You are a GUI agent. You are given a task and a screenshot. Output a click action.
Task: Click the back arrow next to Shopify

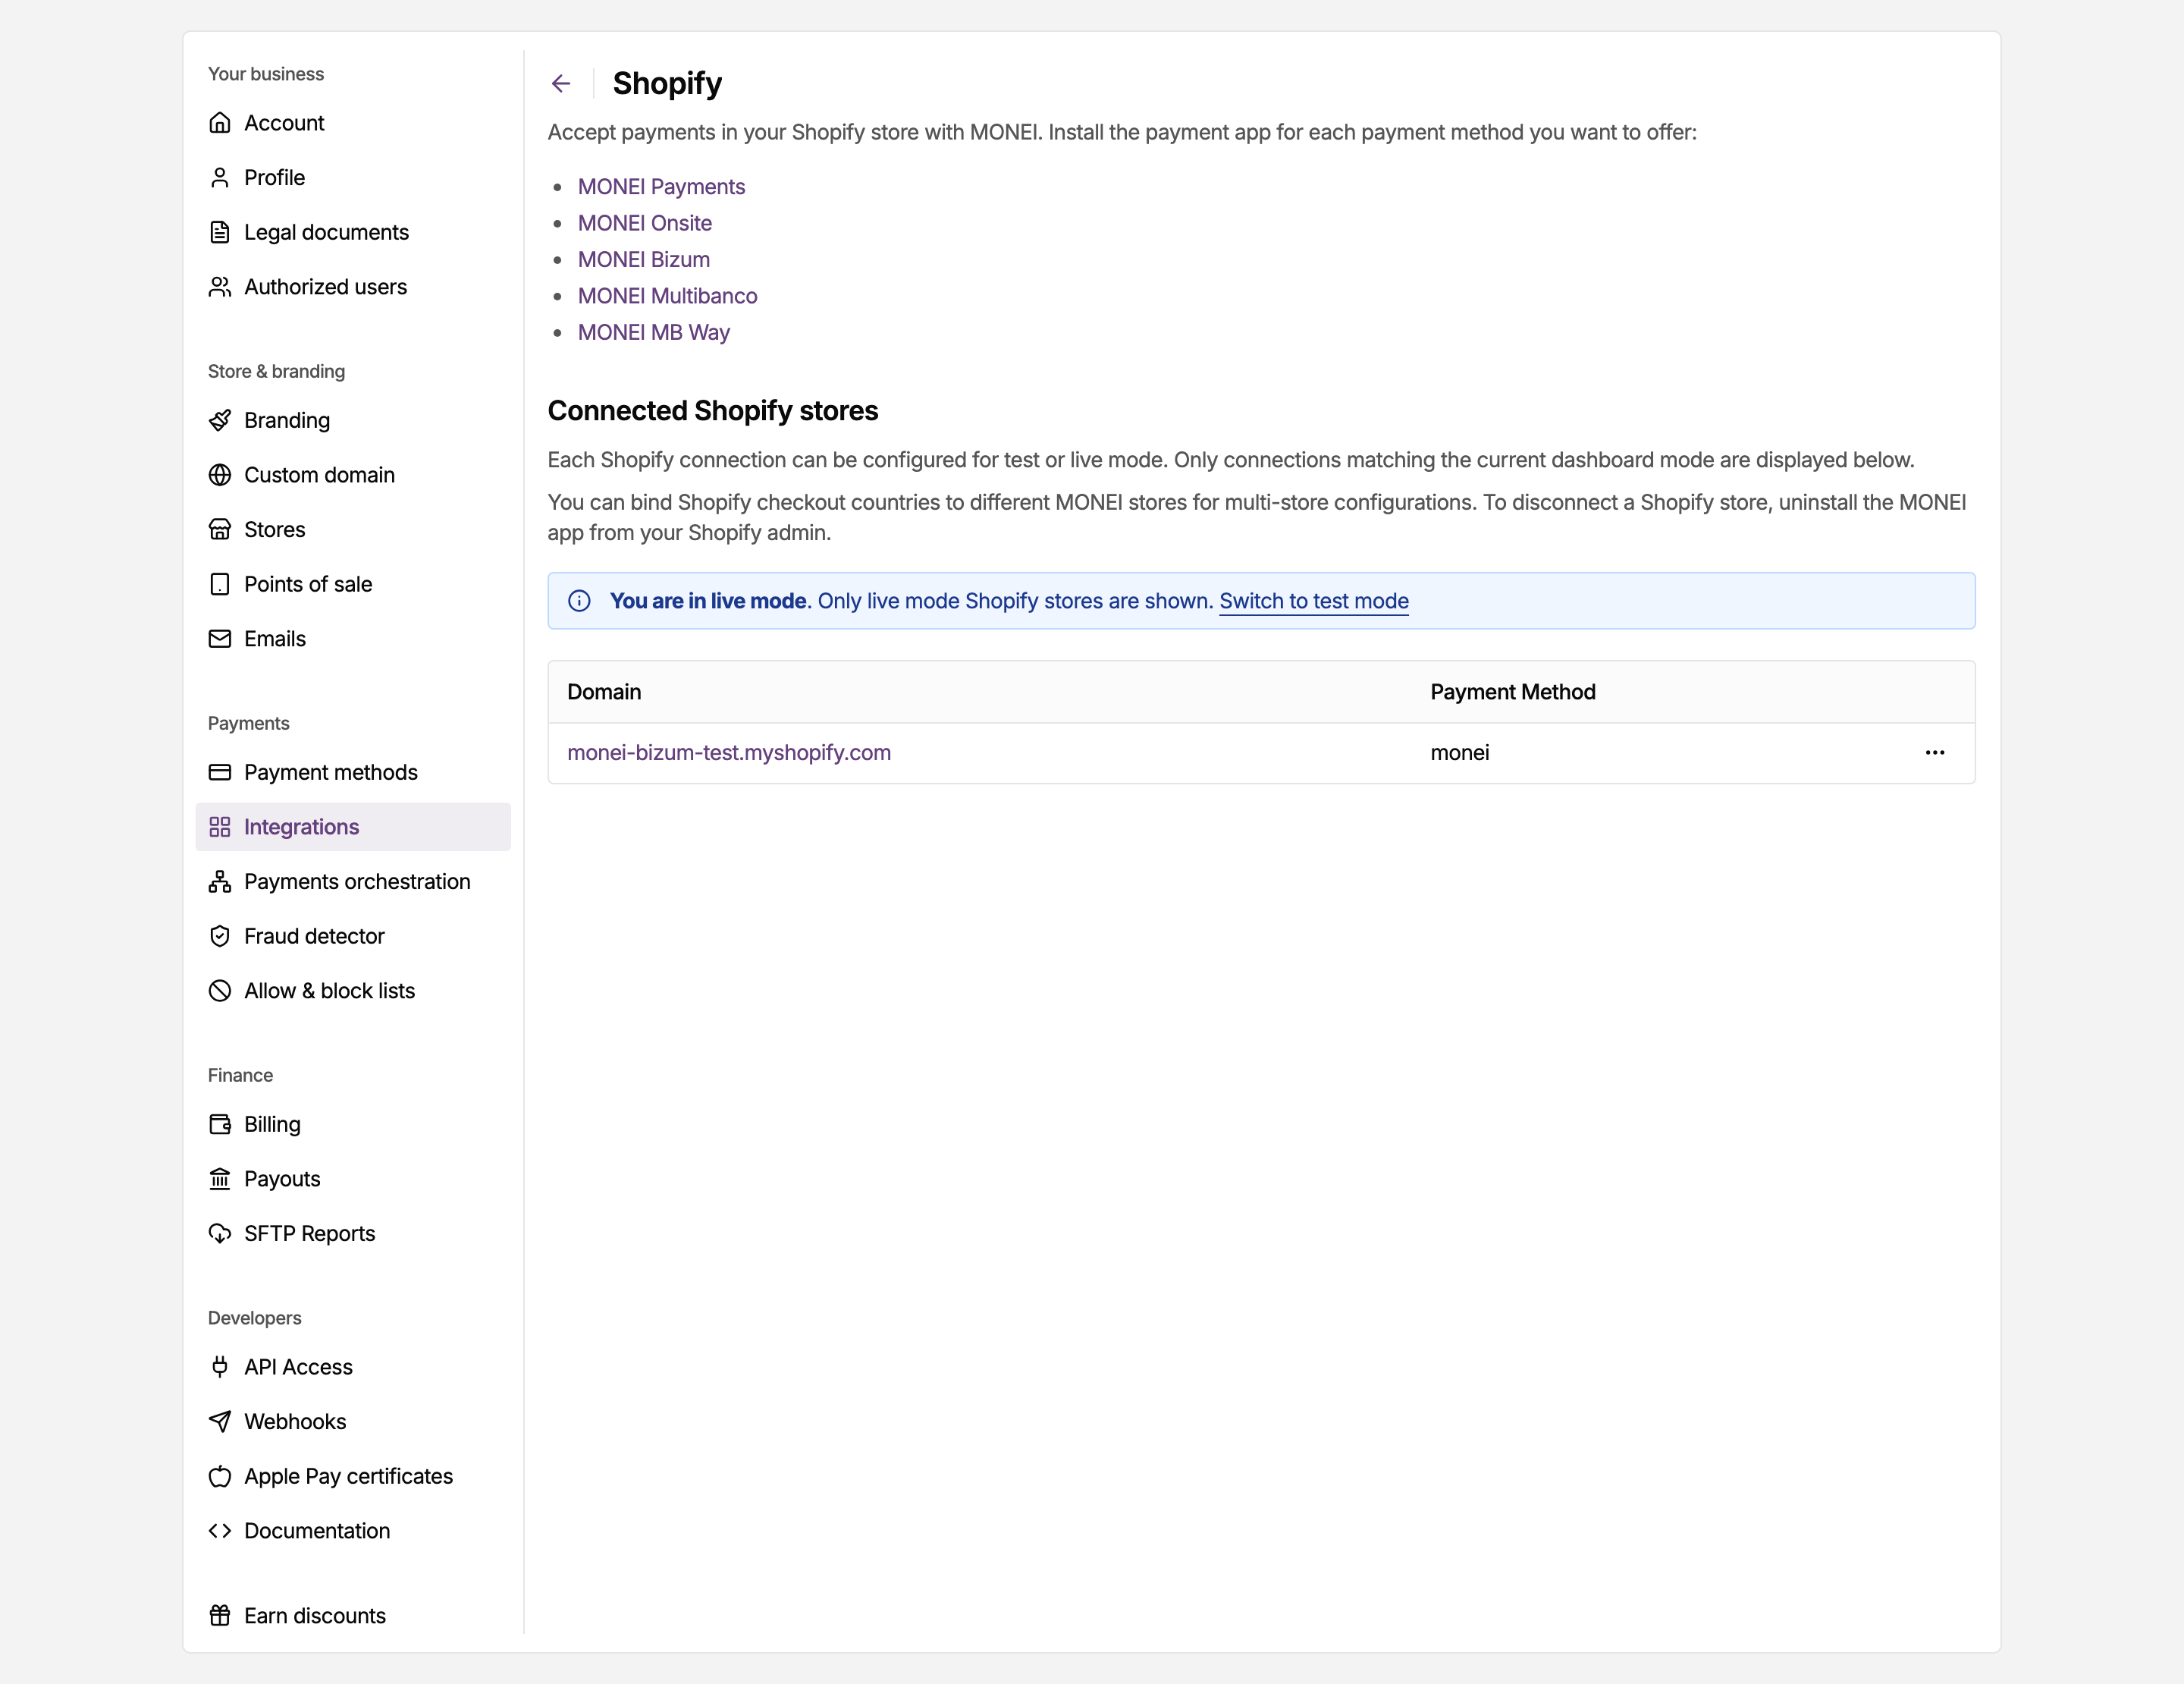[561, 83]
